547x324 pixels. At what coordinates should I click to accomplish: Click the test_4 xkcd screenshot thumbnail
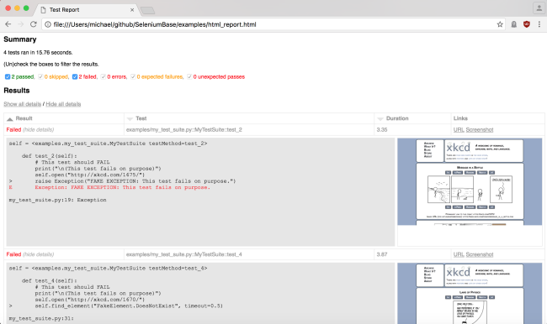click(470, 294)
